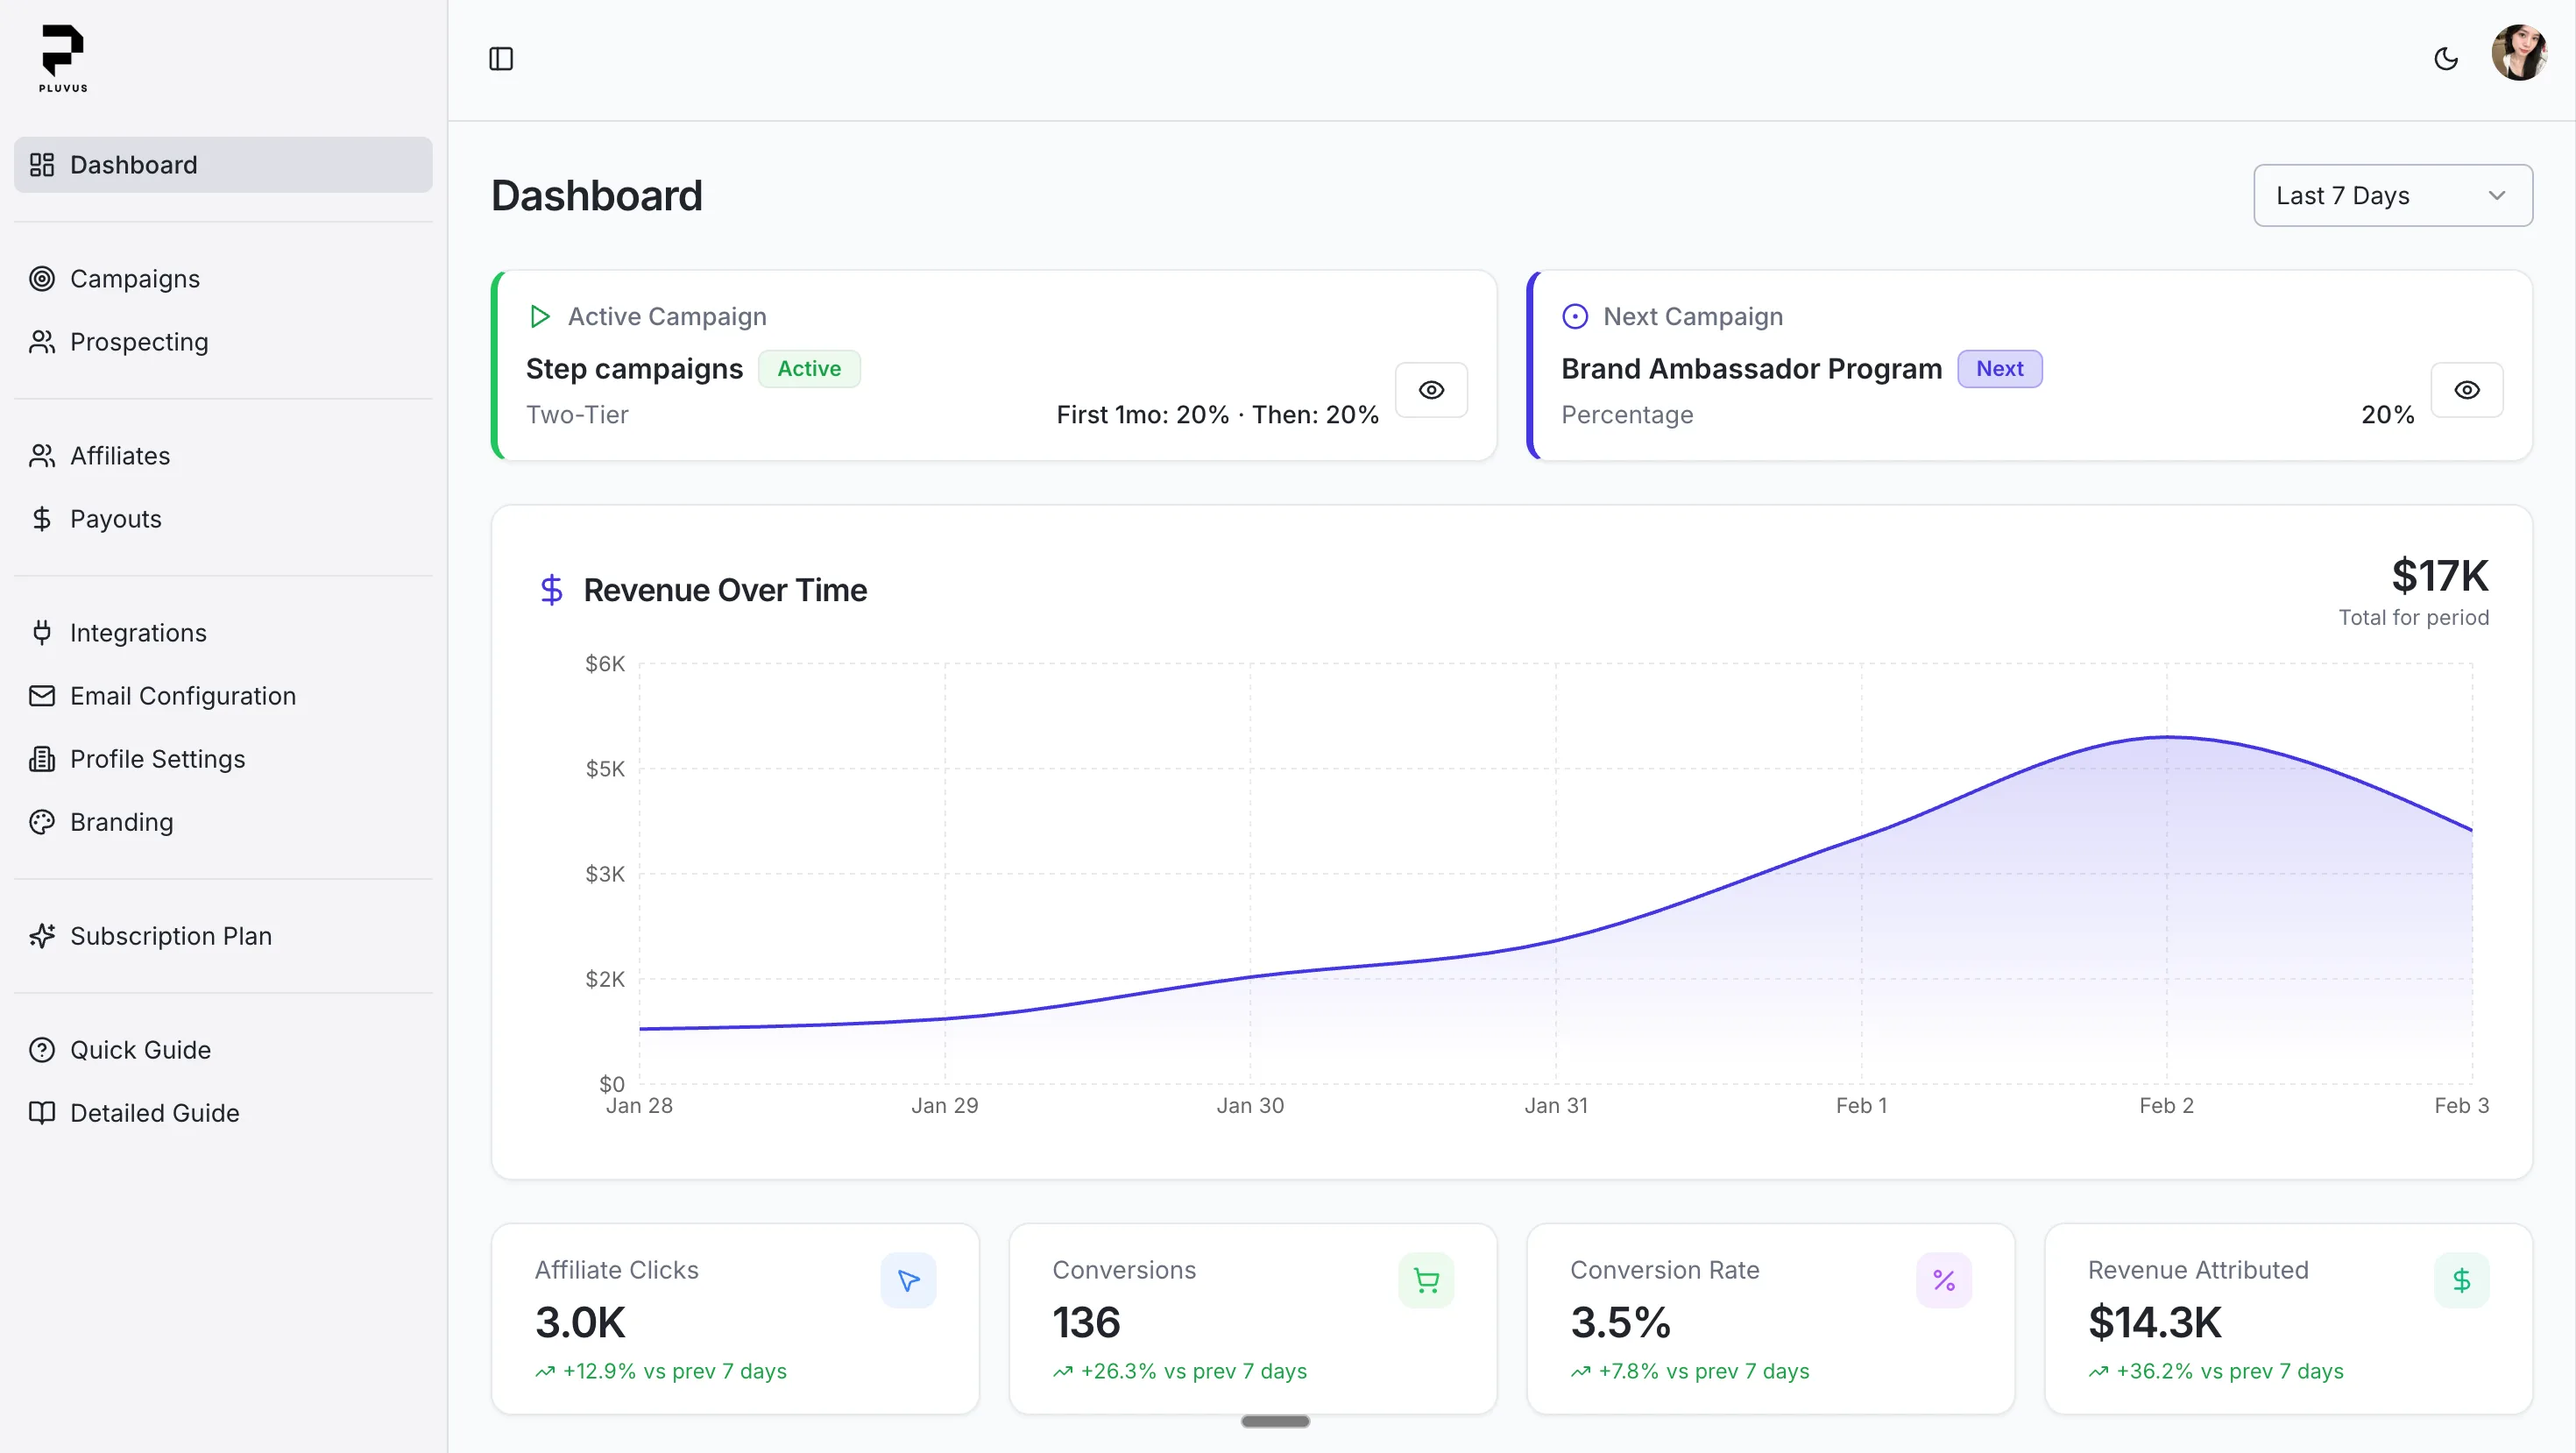Click the 3.0K Affiliate Clicks value
The image size is (2576, 1453).
(x=580, y=1323)
